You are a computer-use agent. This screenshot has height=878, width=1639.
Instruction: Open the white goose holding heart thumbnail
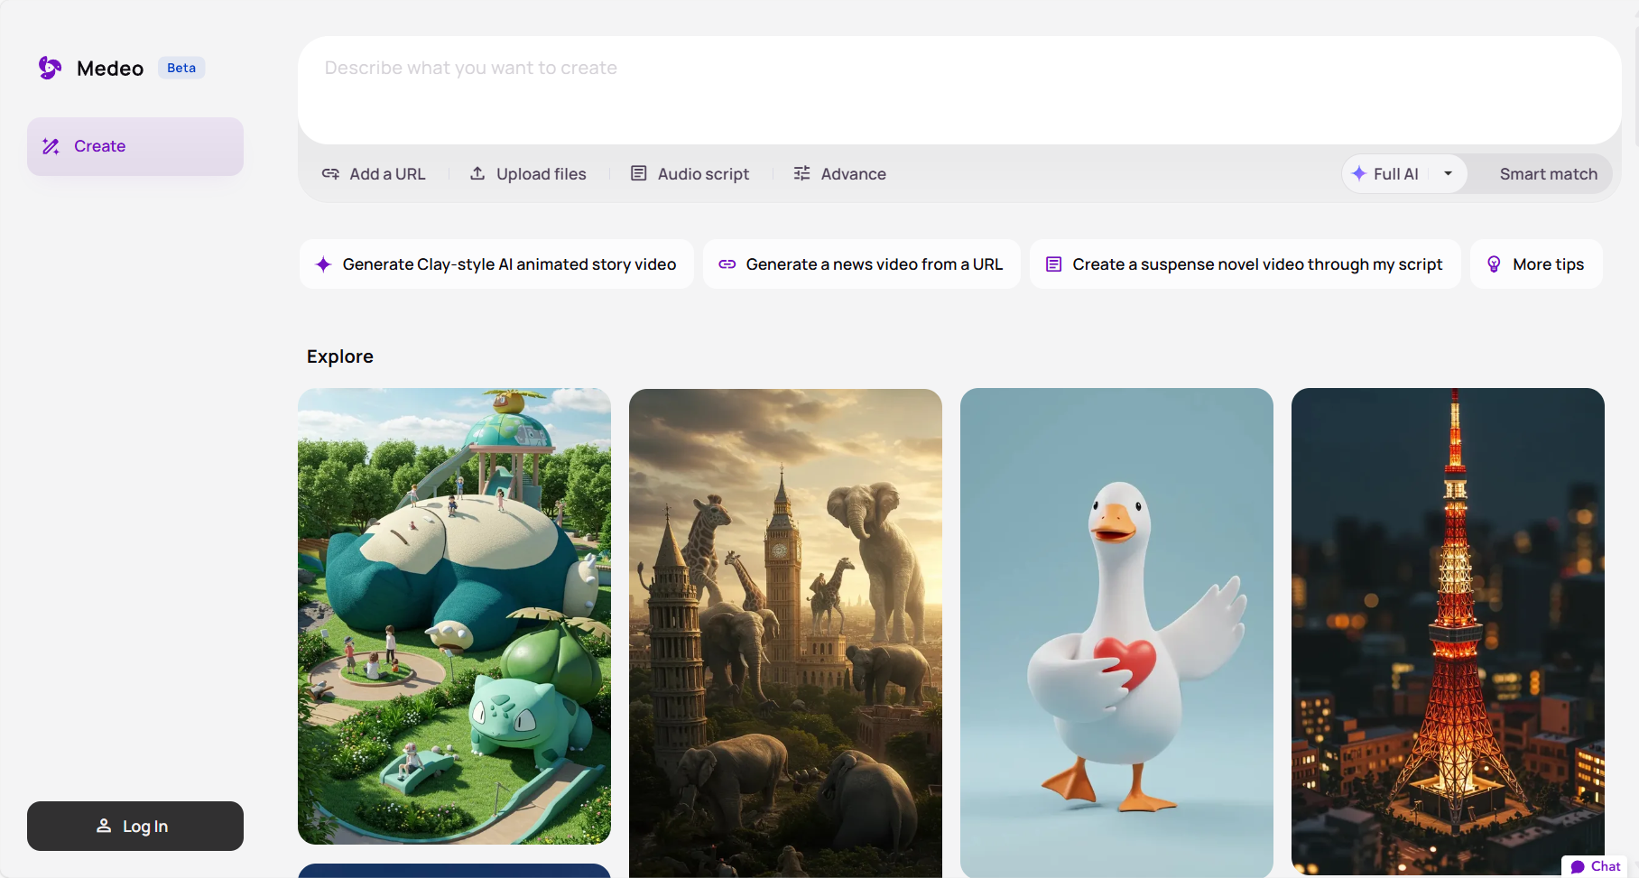coord(1116,633)
